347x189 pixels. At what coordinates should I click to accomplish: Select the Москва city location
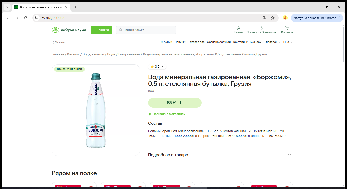click(x=59, y=42)
